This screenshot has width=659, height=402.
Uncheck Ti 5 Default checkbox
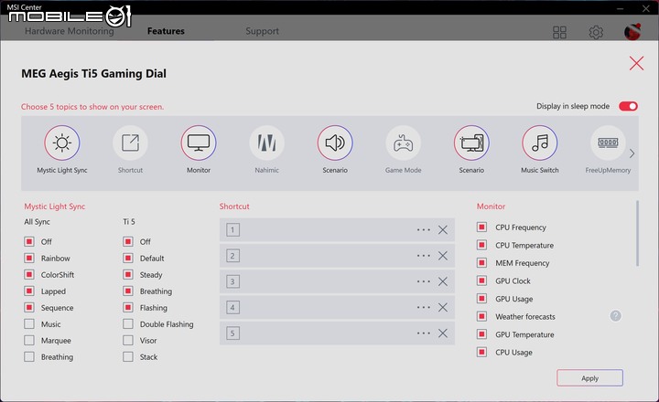128,258
